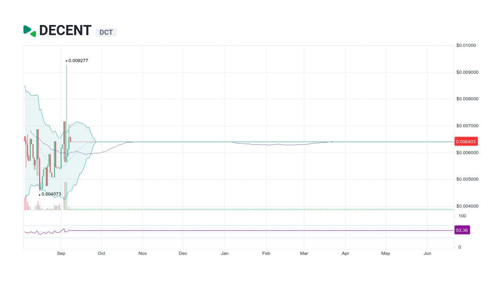500x281 pixels.
Task: Select the red current price label 0.006403
Action: click(466, 141)
